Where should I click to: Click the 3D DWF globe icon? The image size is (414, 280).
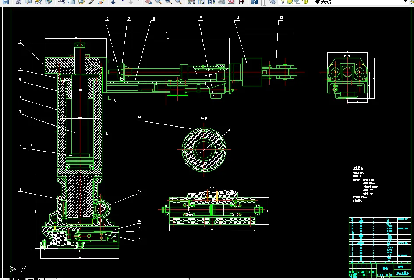coord(49,2)
